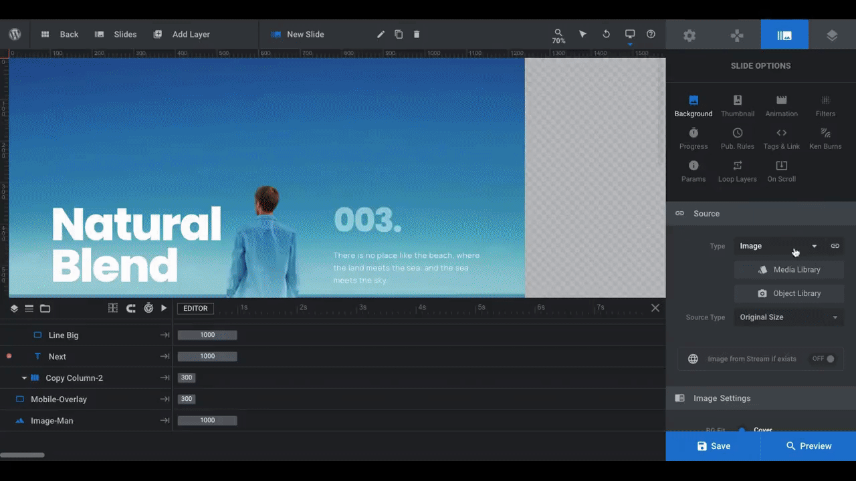
Task: Select the New Slide title
Action: (305, 34)
